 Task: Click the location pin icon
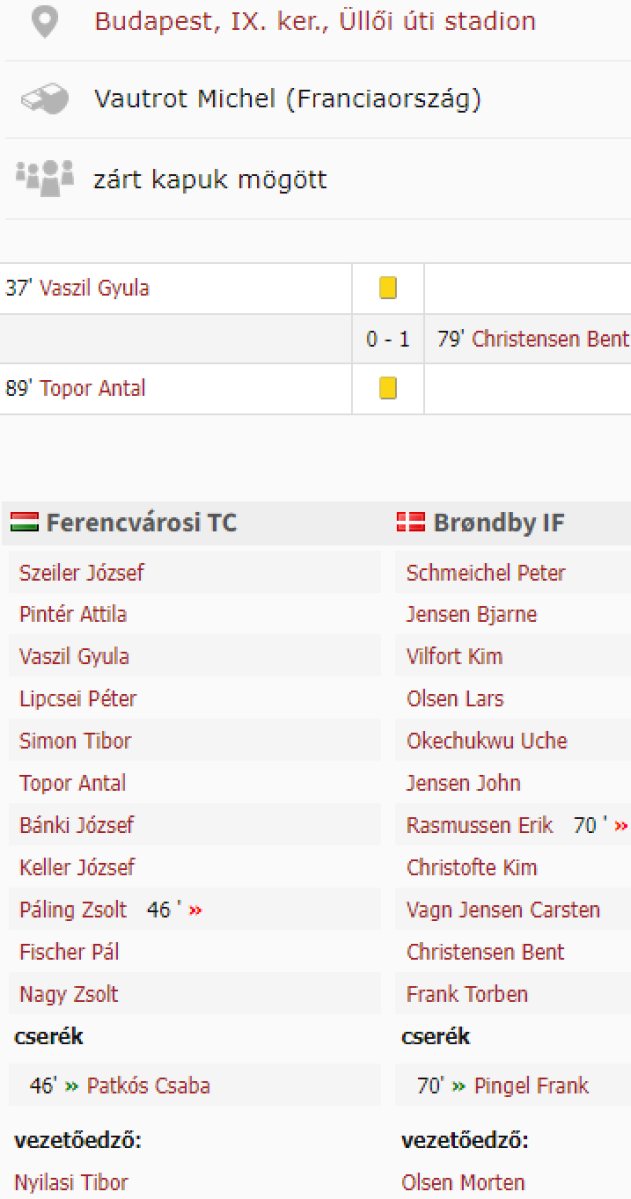point(44,22)
